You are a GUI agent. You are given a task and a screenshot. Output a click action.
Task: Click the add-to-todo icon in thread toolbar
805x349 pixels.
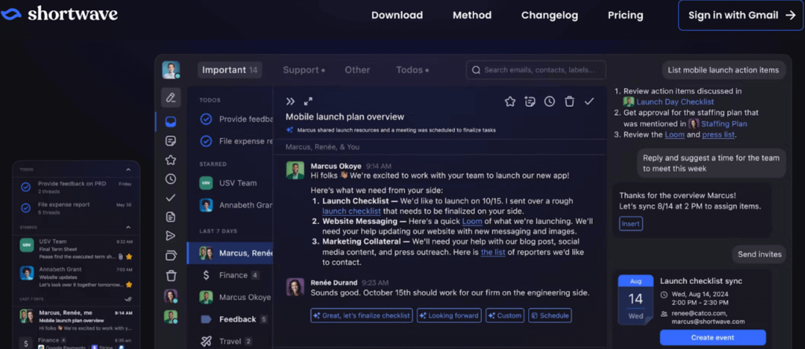click(x=530, y=101)
